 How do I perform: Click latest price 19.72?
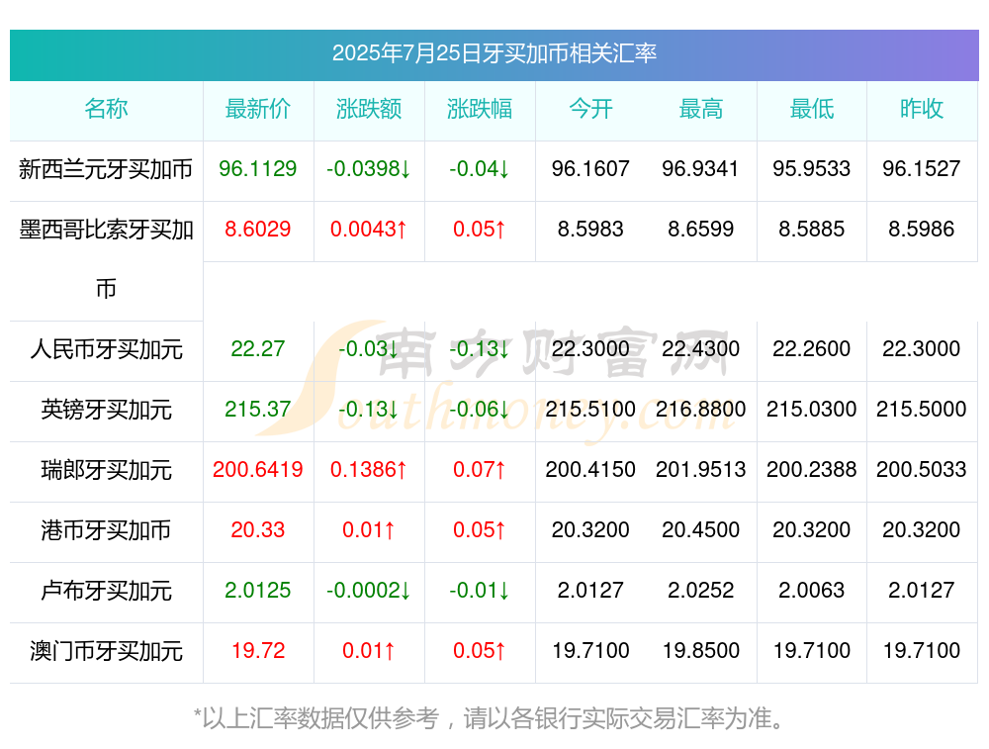click(258, 650)
